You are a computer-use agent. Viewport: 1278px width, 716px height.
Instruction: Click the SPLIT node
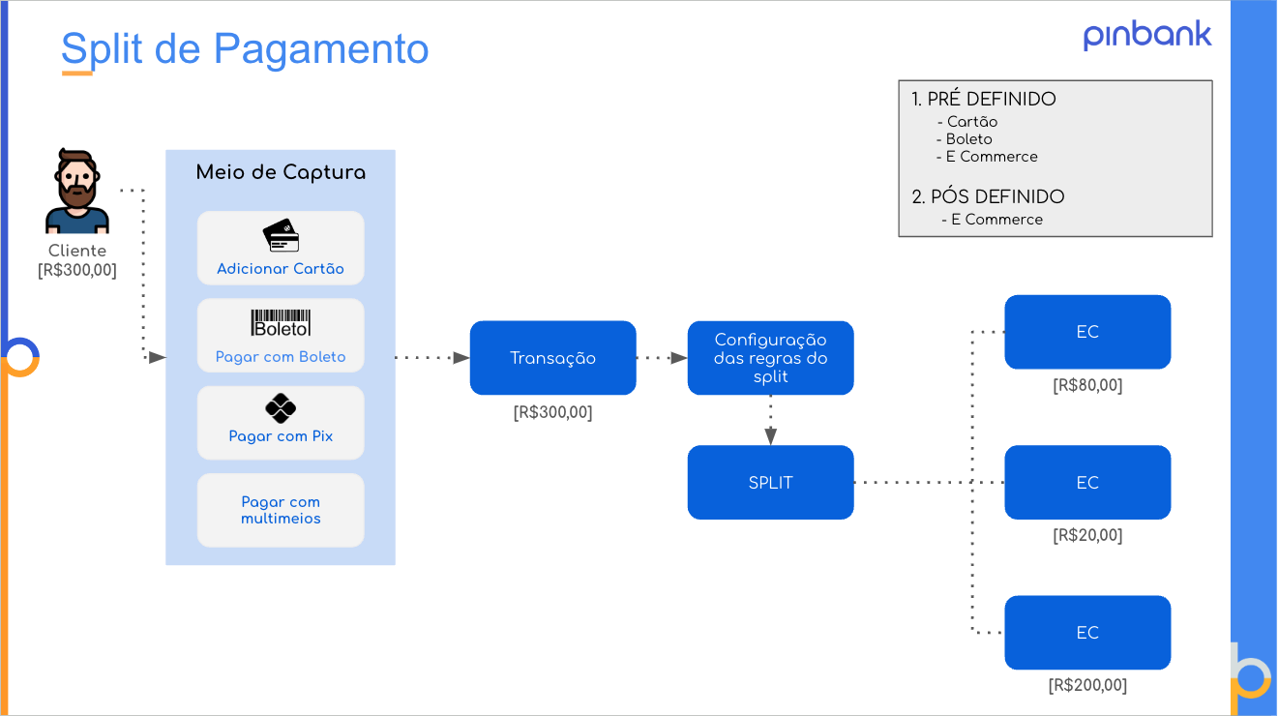[x=770, y=482]
